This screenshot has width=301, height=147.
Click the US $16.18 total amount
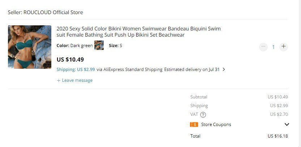(278, 136)
